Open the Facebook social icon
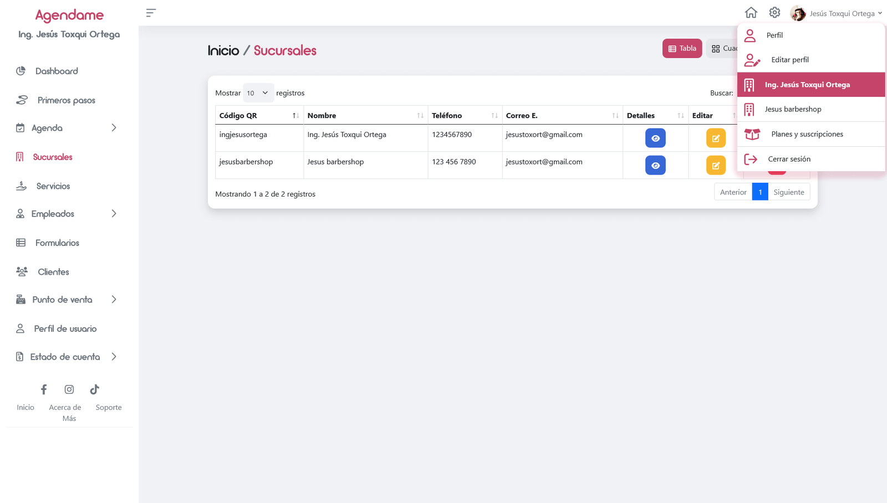 (44, 389)
